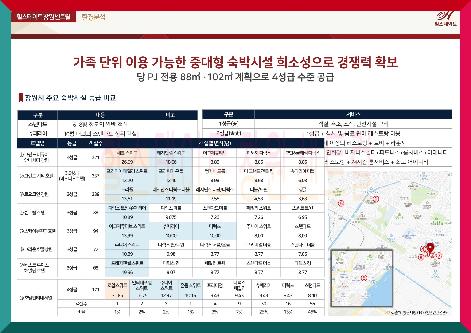
Task: Click the 자료출처 source note under the map
Action: (x=416, y=313)
